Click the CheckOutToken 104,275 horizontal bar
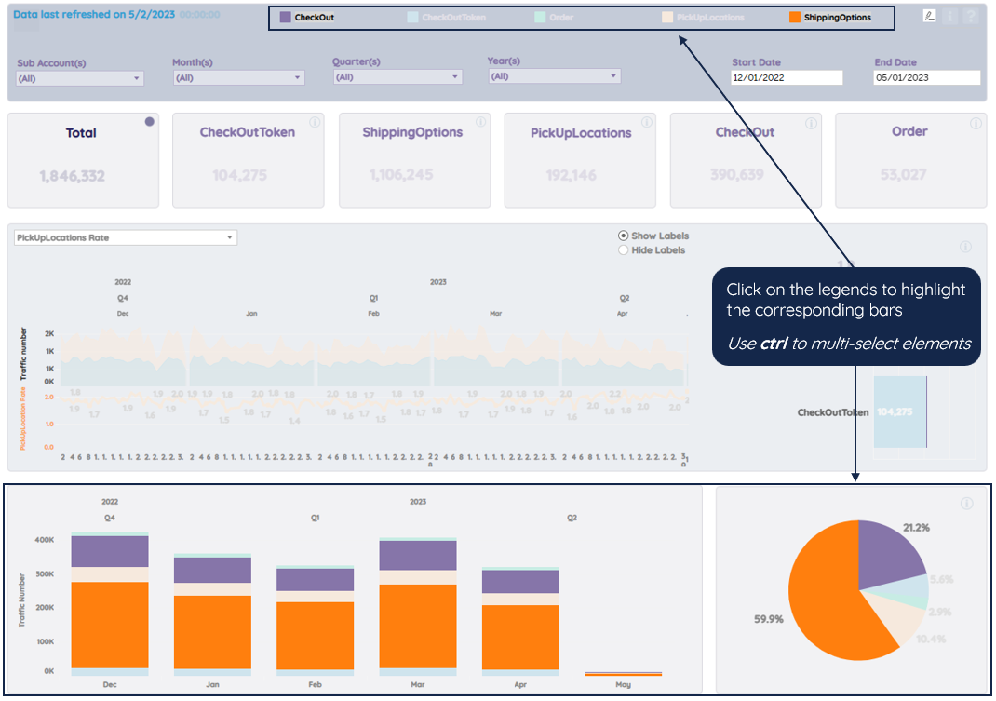 pyautogui.click(x=900, y=411)
